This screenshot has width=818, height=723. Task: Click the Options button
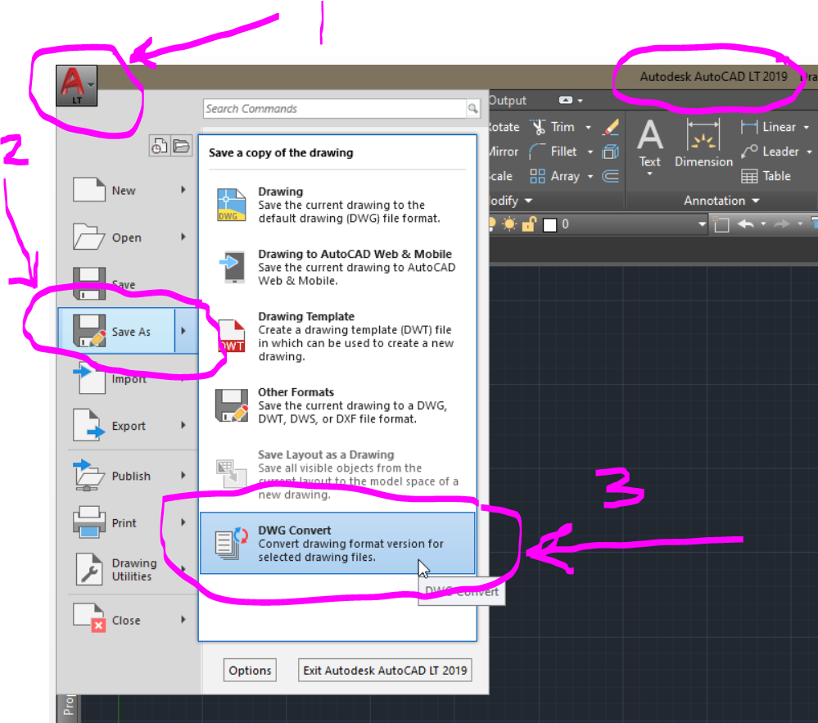(x=249, y=670)
